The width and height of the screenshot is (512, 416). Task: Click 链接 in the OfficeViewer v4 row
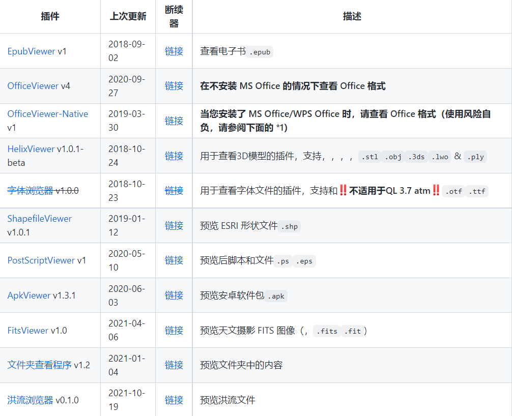click(x=174, y=86)
